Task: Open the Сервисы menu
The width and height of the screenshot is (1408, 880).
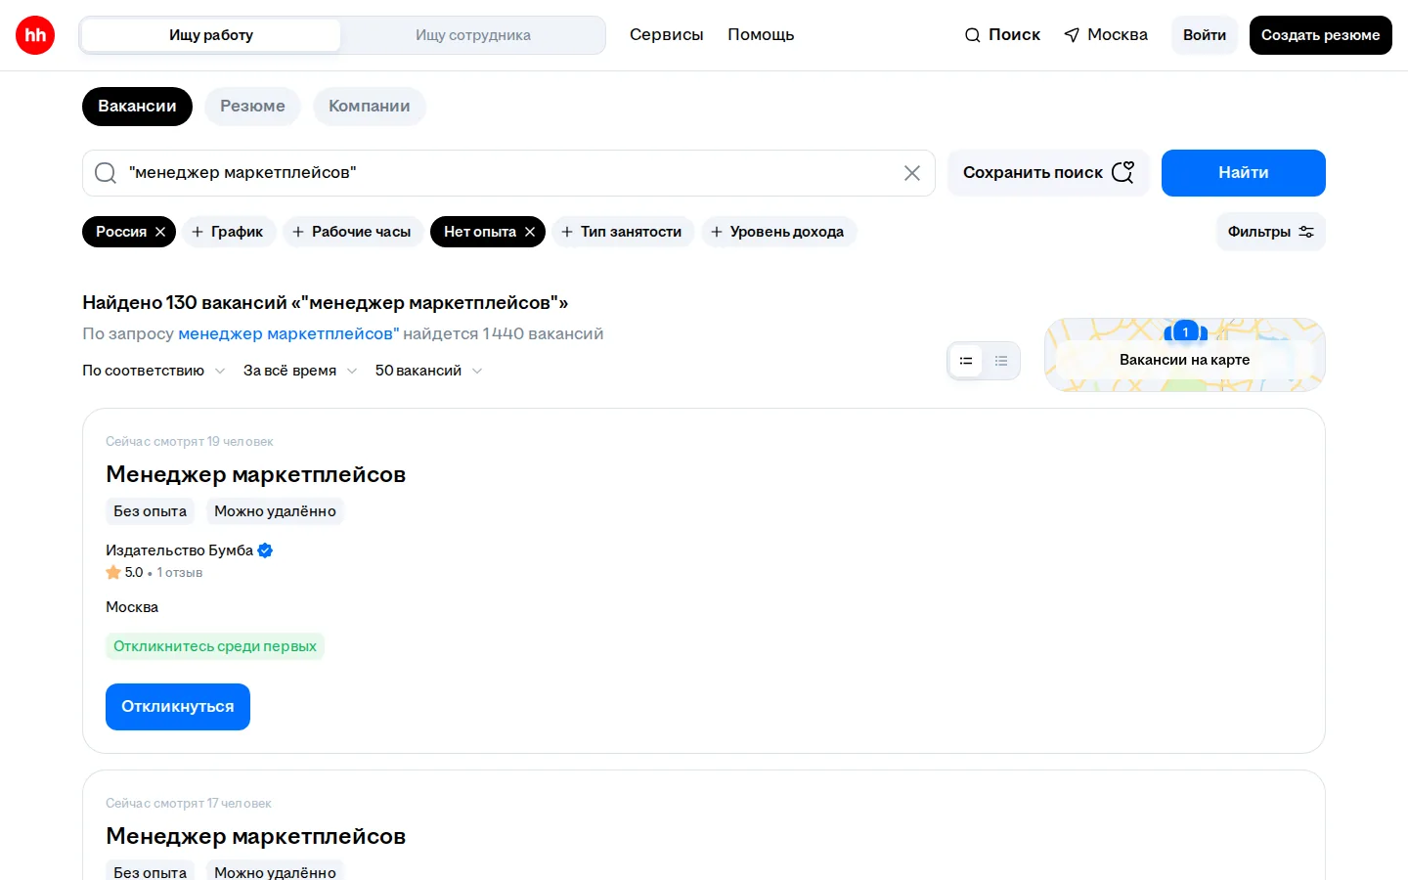Action: [x=667, y=35]
